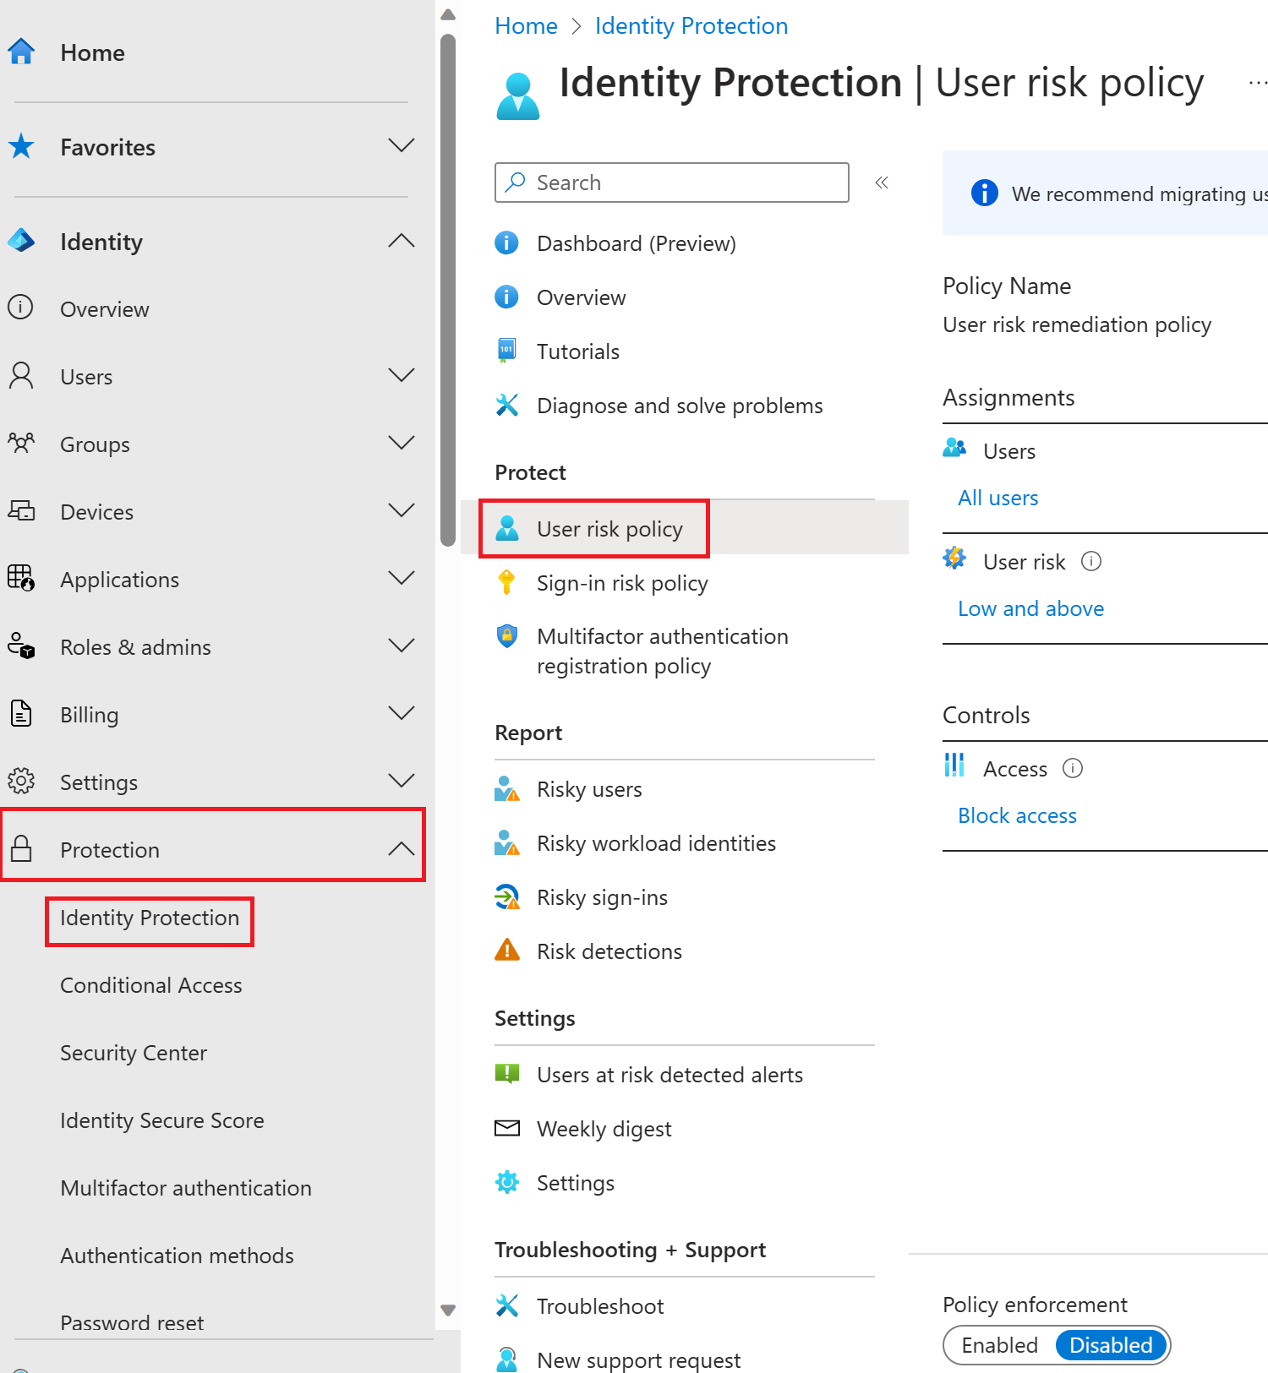Collapse the blade menu with double-chevron button
This screenshot has height=1373, width=1268.
[882, 183]
